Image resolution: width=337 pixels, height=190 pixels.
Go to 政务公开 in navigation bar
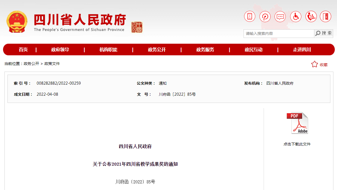point(157,50)
